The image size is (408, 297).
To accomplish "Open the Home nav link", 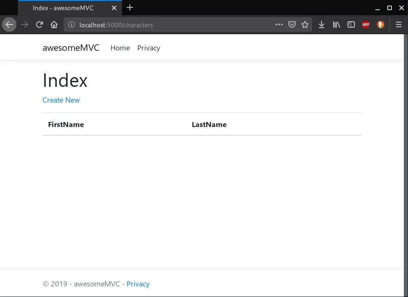I will point(120,48).
